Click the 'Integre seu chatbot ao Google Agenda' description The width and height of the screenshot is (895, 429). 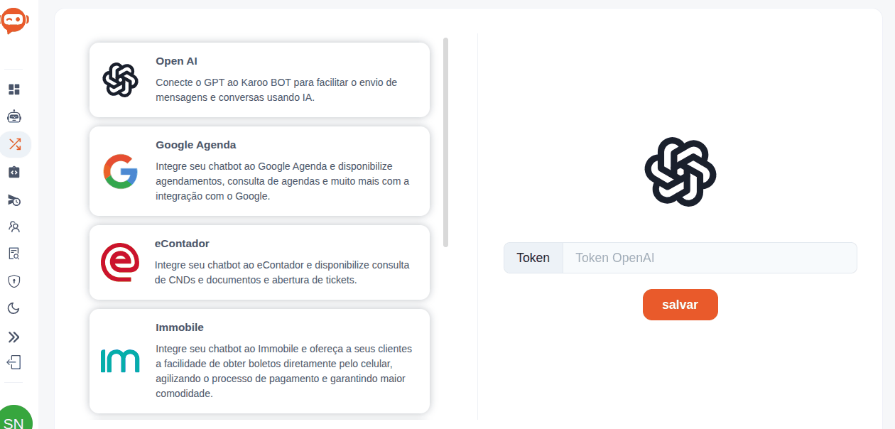(x=283, y=181)
